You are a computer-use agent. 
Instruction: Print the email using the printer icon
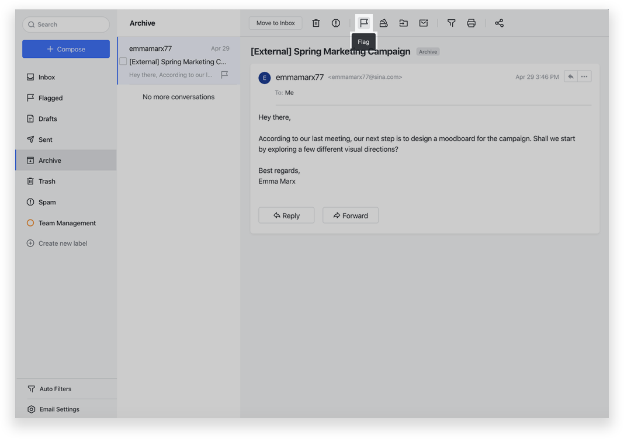(471, 23)
